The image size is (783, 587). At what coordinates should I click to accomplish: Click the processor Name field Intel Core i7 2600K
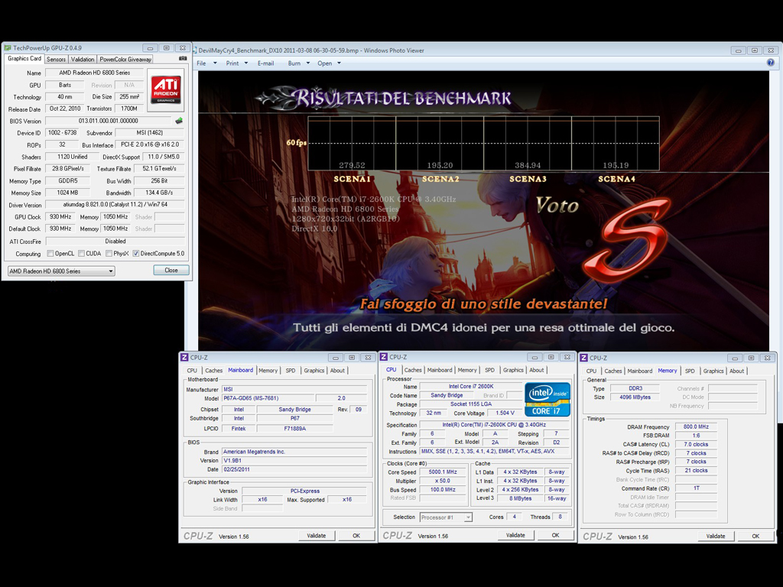(471, 386)
